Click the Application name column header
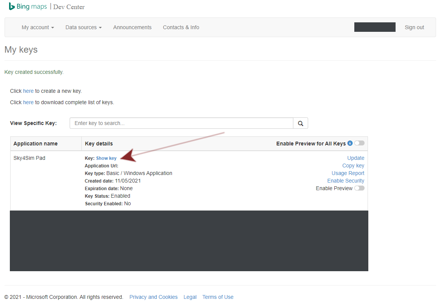 click(36, 144)
